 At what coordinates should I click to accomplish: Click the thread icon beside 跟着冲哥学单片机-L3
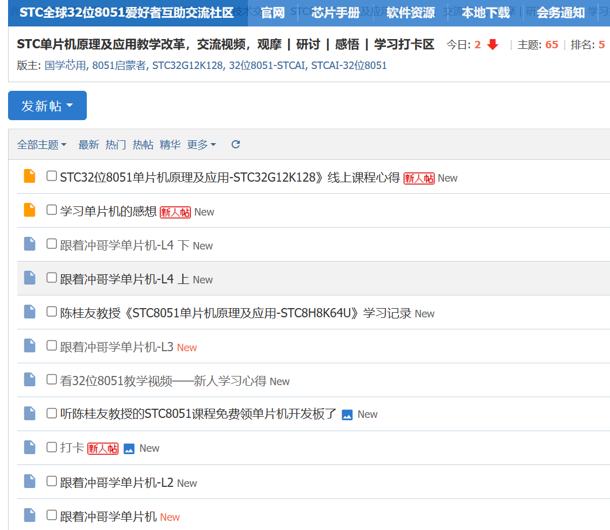[x=29, y=345]
